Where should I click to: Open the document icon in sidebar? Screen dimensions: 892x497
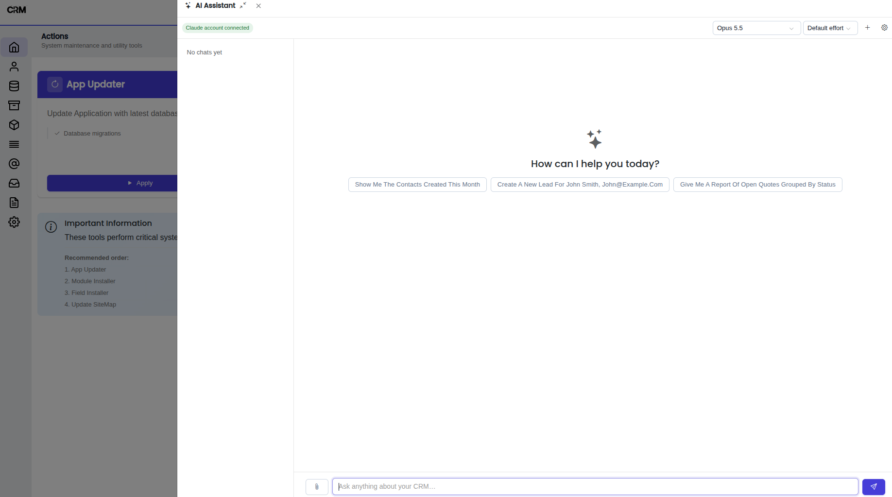(14, 203)
